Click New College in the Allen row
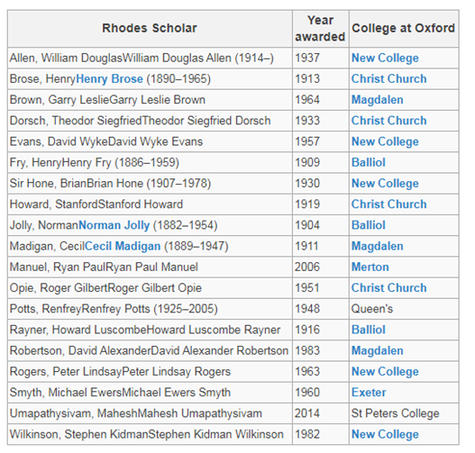475x453 pixels. (385, 59)
